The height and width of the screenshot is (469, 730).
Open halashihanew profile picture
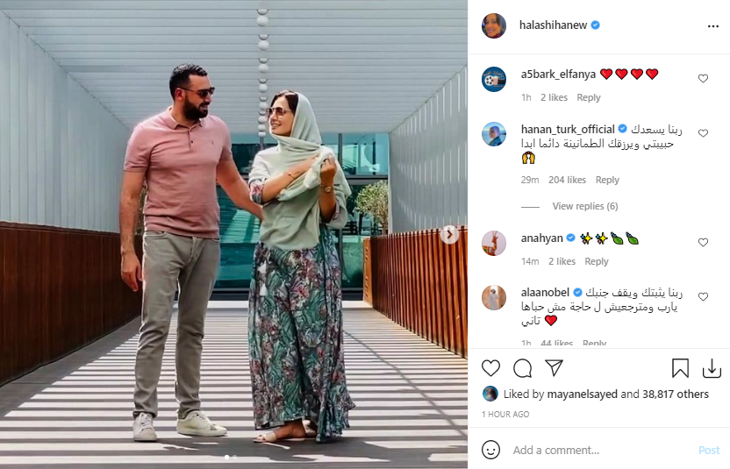(x=493, y=25)
